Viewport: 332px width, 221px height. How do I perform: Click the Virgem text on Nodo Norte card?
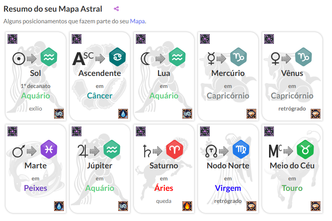(x=228, y=188)
